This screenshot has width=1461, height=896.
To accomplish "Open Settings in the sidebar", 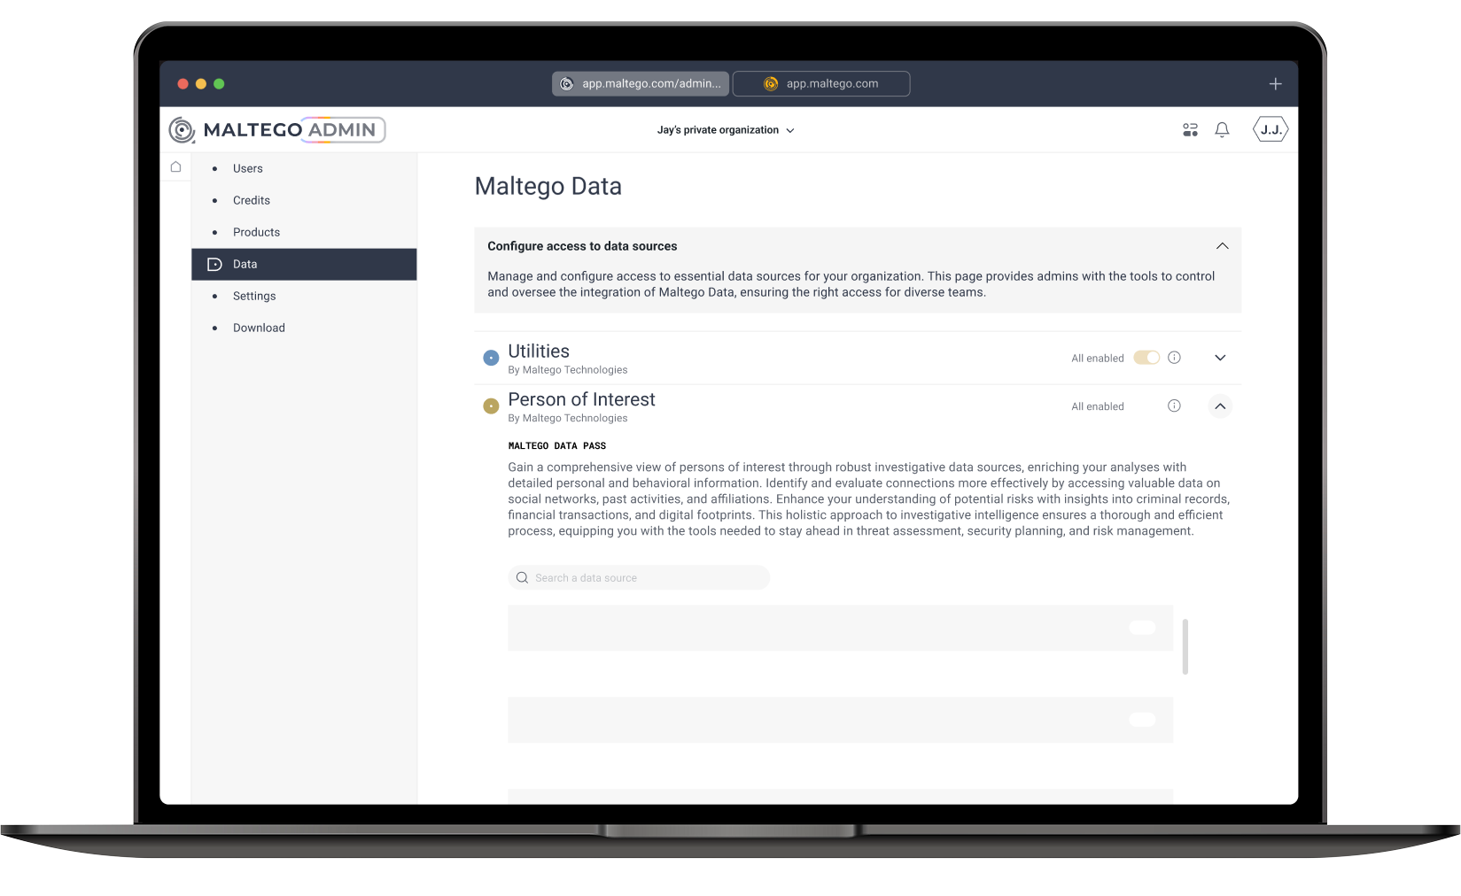I will click(304, 296).
